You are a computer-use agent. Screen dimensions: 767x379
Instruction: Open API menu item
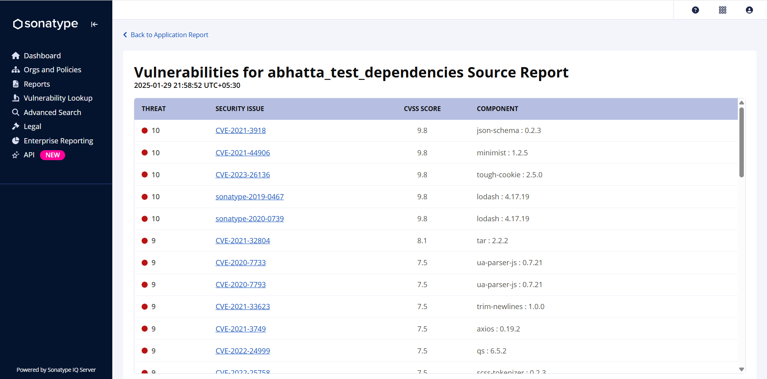coord(29,155)
